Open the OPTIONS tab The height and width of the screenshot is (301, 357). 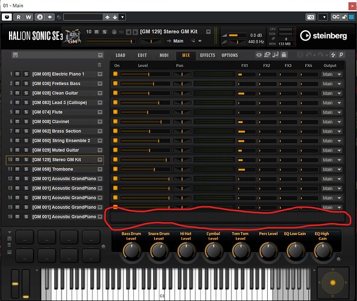(230, 55)
